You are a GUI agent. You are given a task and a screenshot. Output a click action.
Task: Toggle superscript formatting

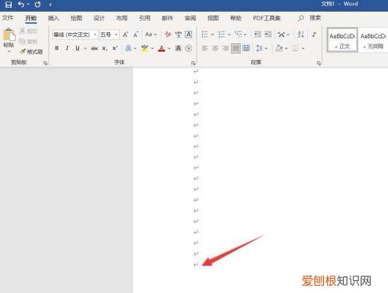[115, 48]
